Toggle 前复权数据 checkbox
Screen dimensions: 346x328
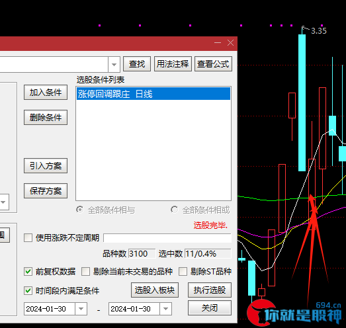point(28,272)
